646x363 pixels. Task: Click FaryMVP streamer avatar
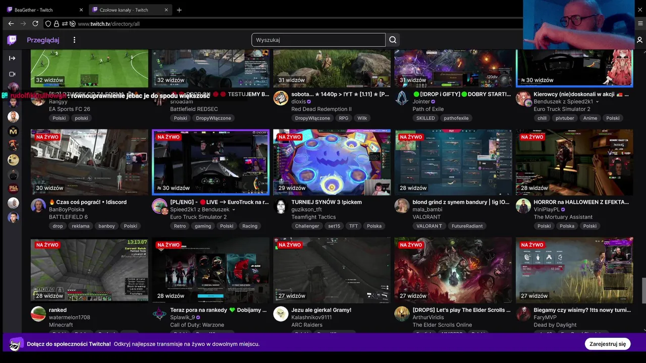pyautogui.click(x=523, y=314)
